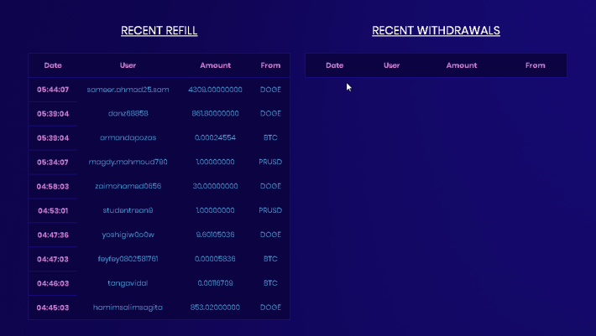Select amount 9.60105036 for yoshigiw0o0w

click(x=215, y=235)
